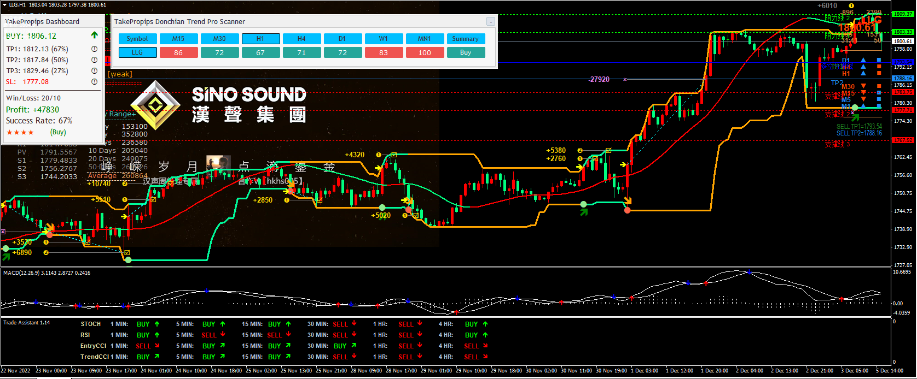
Task: Click the Symbol header button in scanner
Action: 137,39
